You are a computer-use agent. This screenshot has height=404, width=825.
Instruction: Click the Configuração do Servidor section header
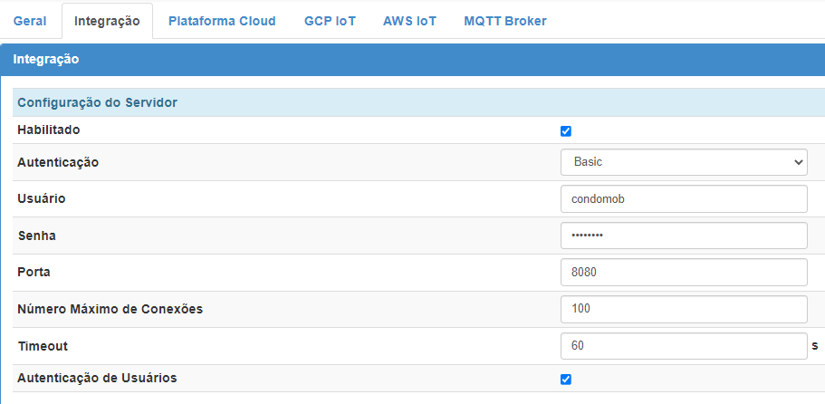(x=97, y=102)
